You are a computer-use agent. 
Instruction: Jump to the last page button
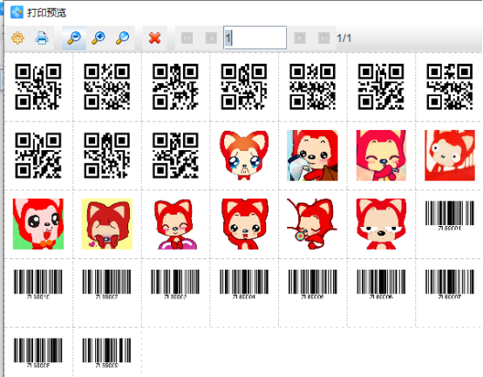323,38
